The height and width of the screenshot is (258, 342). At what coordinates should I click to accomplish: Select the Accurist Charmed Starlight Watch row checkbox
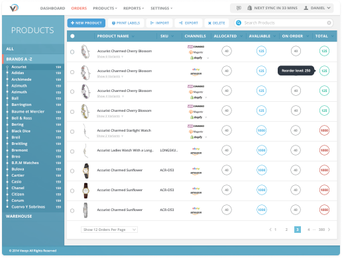[72, 132]
